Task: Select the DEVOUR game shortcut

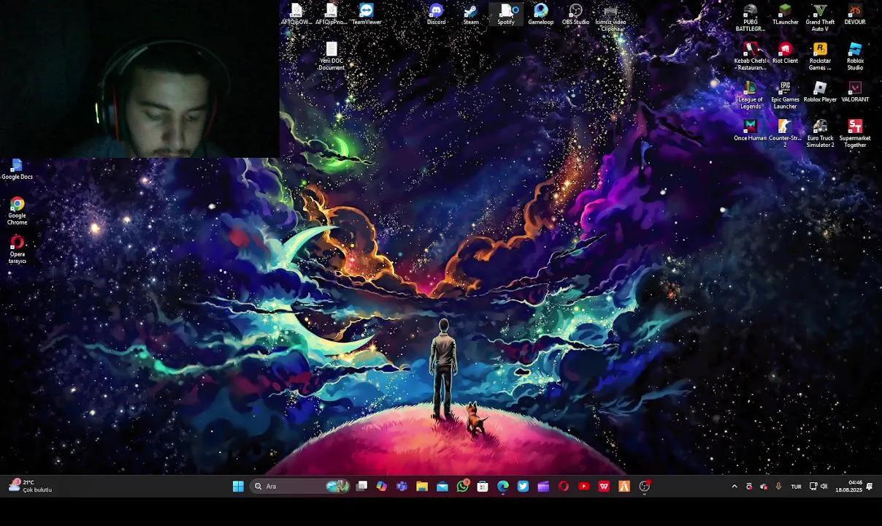Action: (855, 14)
